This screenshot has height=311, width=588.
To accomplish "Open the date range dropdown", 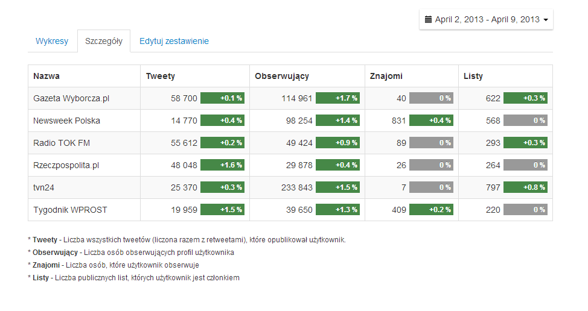I will click(487, 20).
